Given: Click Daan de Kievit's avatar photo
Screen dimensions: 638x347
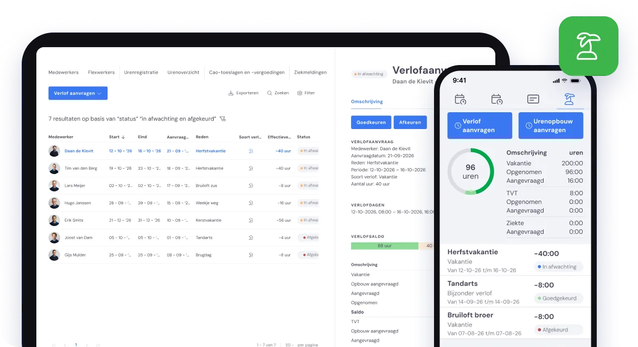Looking at the screenshot, I should click(x=54, y=151).
